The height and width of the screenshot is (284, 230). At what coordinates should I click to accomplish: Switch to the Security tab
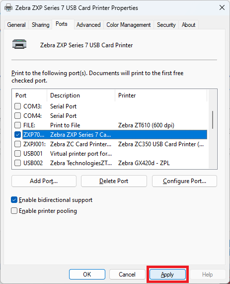pos(166,25)
